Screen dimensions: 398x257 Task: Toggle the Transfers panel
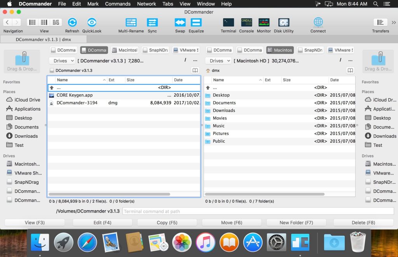tap(381, 22)
